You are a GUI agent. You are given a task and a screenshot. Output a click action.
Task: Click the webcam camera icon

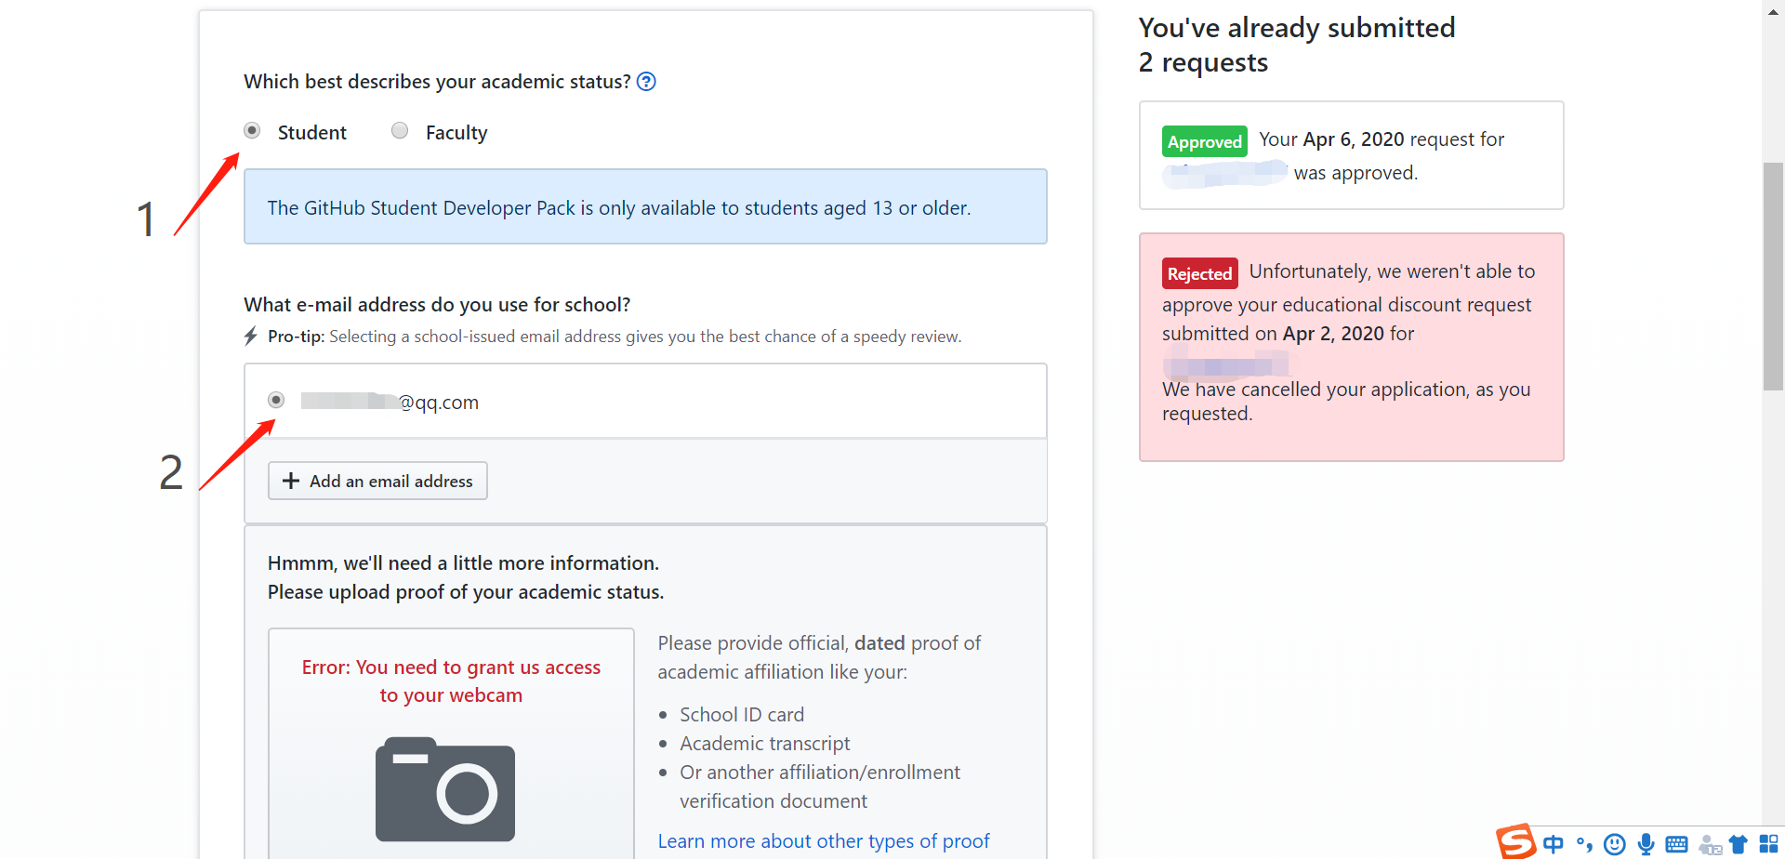tap(445, 789)
